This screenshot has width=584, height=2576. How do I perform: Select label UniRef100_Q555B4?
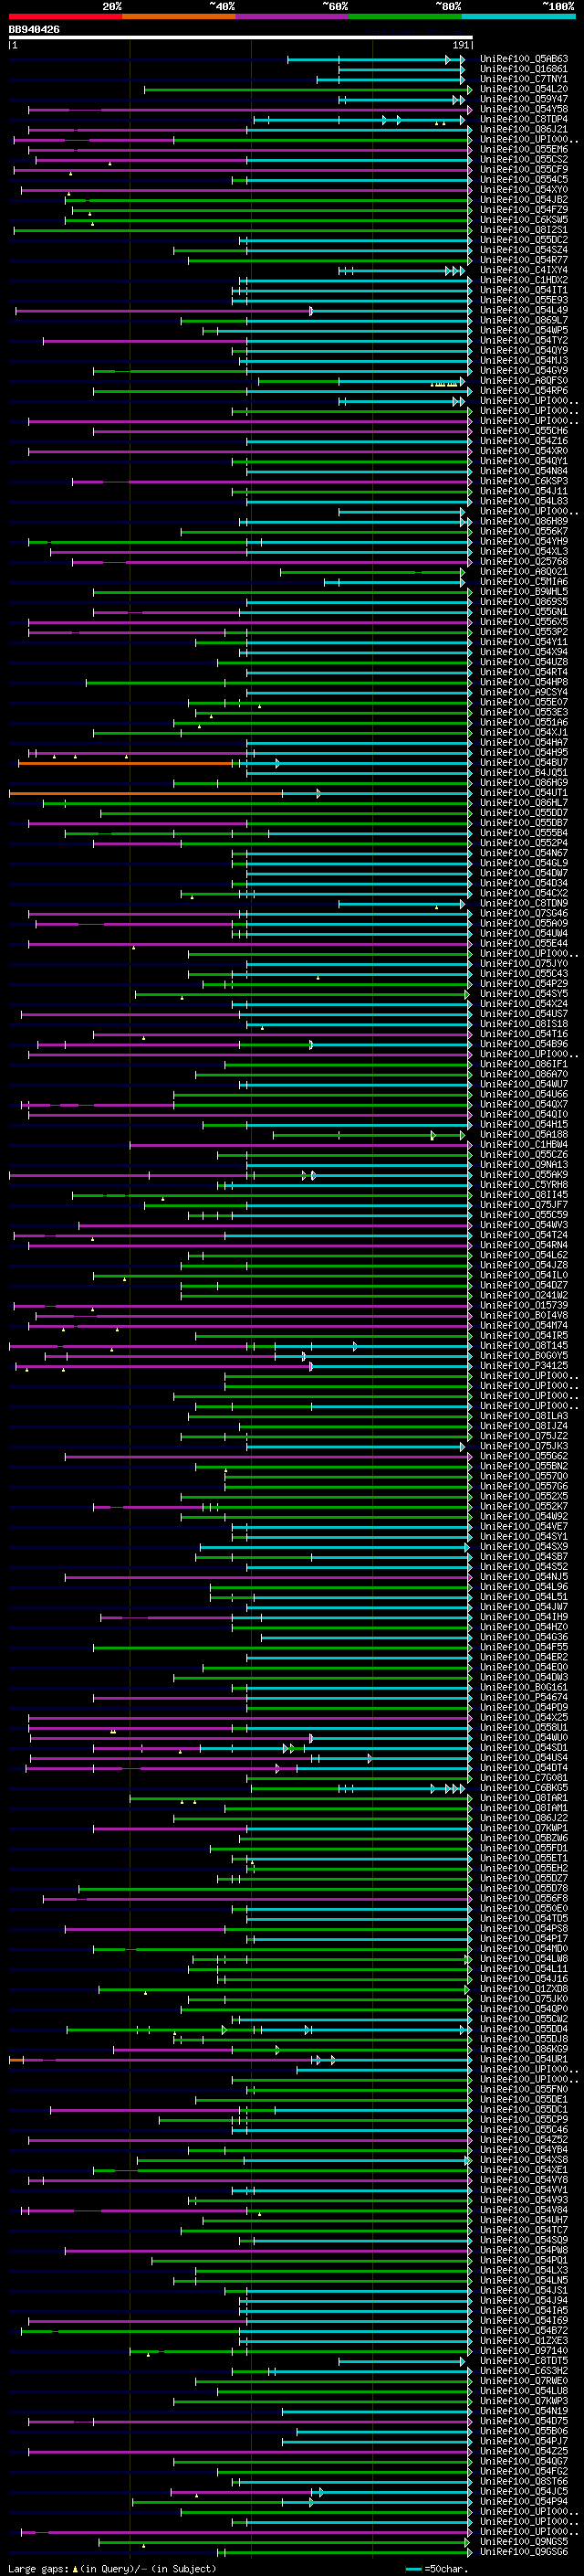coord(524,833)
